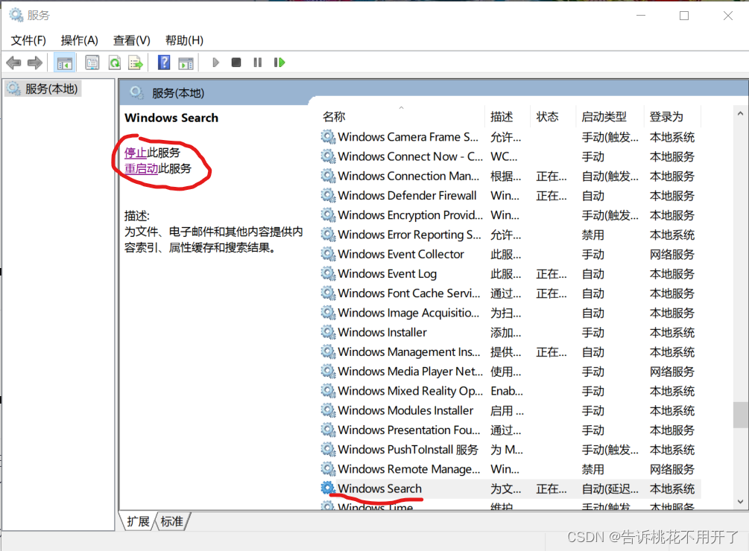Image resolution: width=749 pixels, height=551 pixels.
Task: Click the pause service icon
Action: pyautogui.click(x=257, y=63)
